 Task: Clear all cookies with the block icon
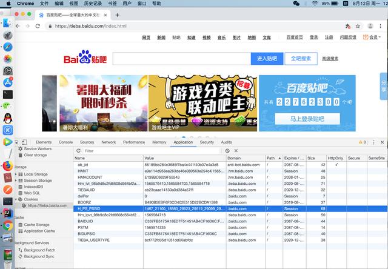[x=227, y=151]
